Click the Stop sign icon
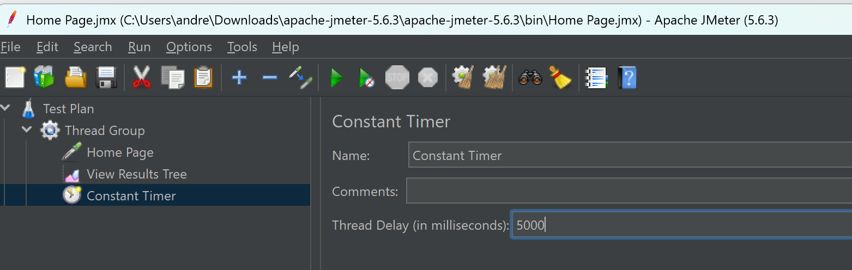 (397, 78)
